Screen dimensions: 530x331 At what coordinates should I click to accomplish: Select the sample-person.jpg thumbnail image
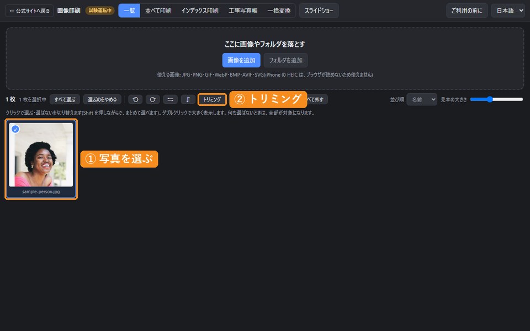coord(41,154)
